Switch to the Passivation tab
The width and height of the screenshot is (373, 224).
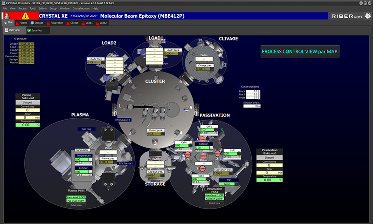click(x=55, y=23)
